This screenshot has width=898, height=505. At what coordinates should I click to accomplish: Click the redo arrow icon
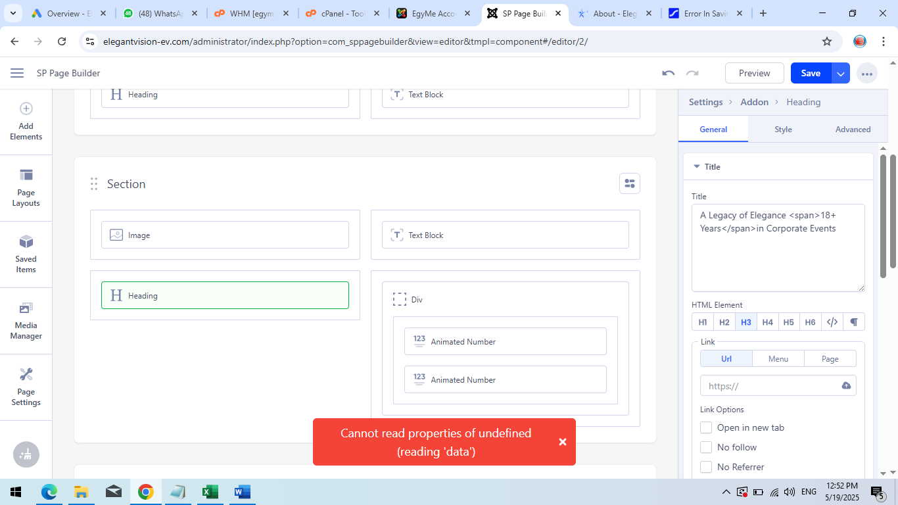point(692,73)
